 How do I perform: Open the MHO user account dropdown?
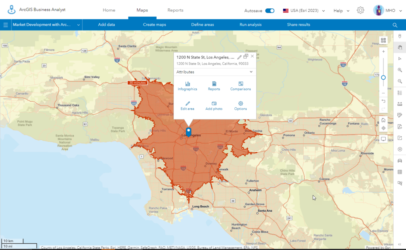pos(393,11)
